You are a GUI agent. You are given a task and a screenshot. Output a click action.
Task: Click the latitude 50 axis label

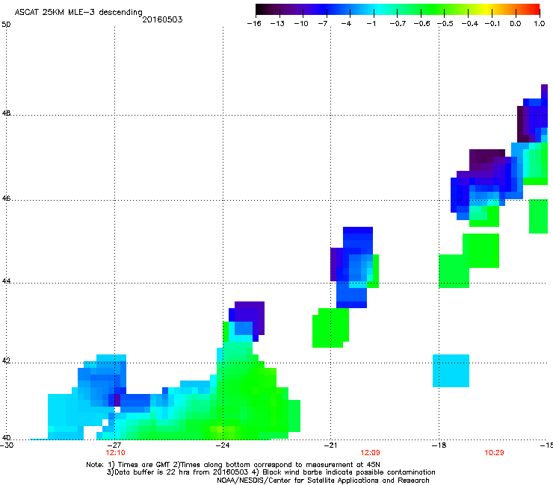tap(6, 25)
